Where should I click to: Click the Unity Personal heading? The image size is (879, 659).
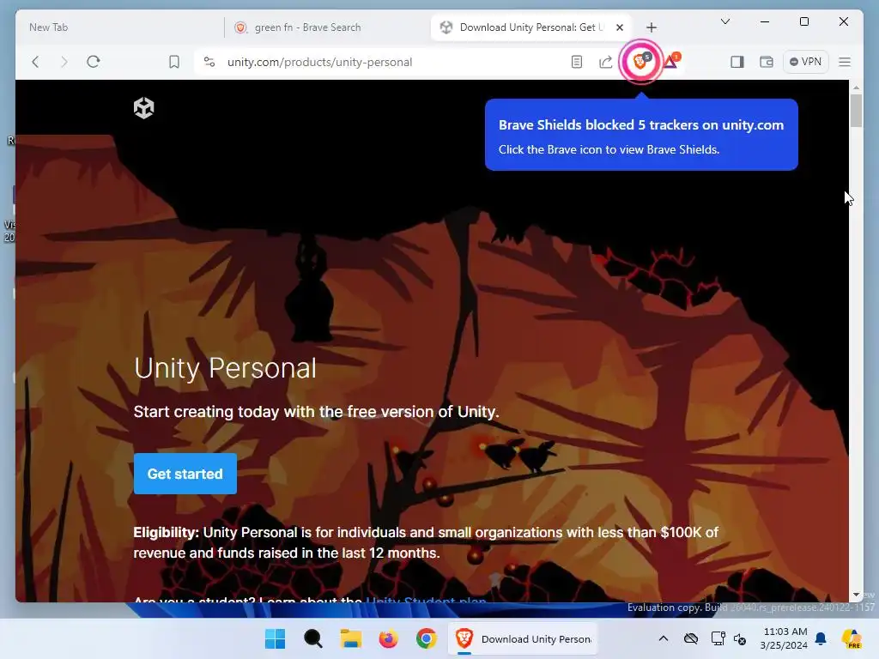click(x=226, y=369)
